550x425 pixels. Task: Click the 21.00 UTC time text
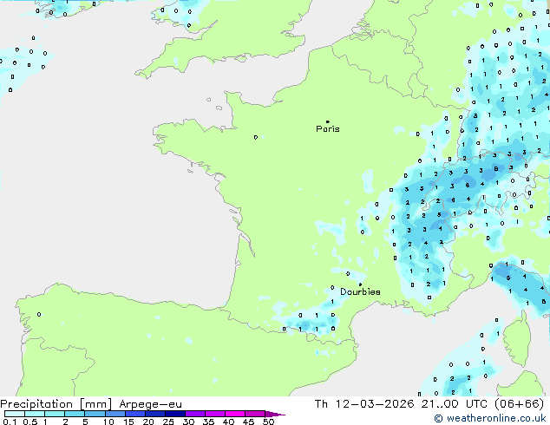coord(455,404)
